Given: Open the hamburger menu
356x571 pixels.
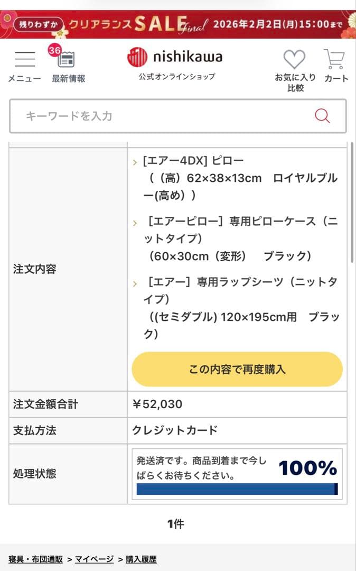Looking at the screenshot, I should pos(24,60).
